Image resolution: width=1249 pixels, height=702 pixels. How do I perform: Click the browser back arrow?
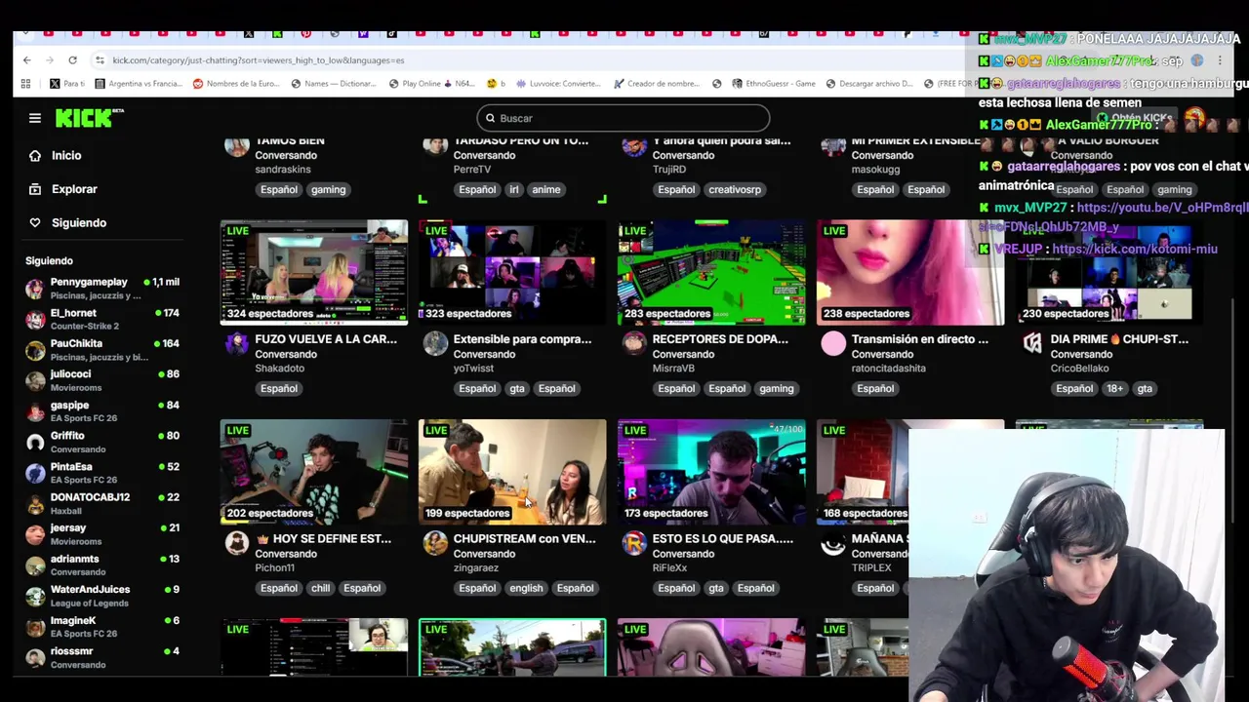tap(27, 60)
